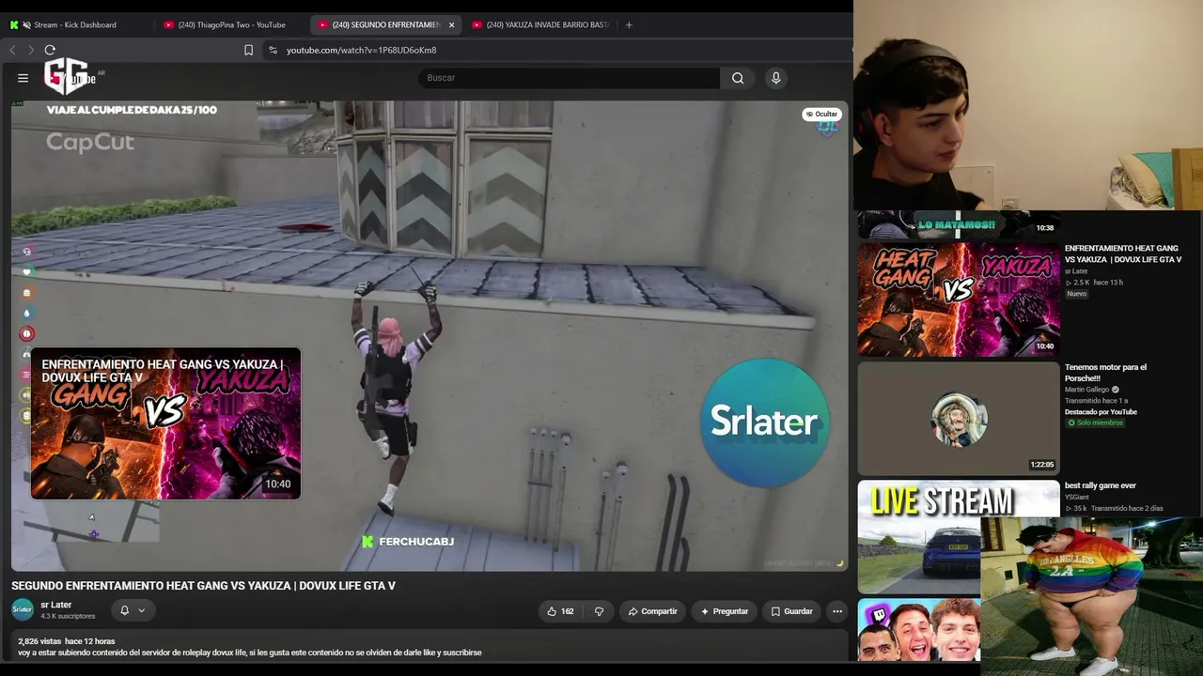The width and height of the screenshot is (1203, 676).
Task: Click the 'ENFRENTAMIENTO HEAT GANG VS YAKUZA' sidebar title
Action: (1123, 253)
